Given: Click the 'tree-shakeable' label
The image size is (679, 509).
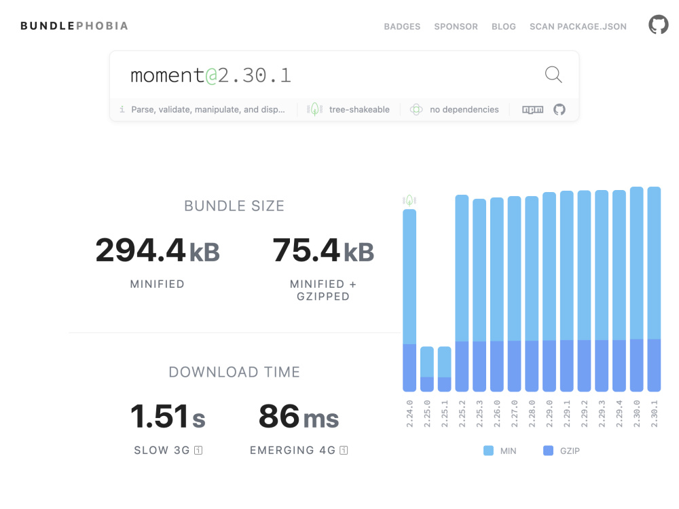Looking at the screenshot, I should [359, 109].
